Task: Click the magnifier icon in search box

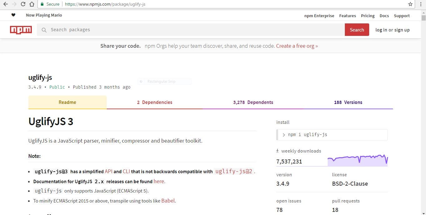Action: (44, 30)
